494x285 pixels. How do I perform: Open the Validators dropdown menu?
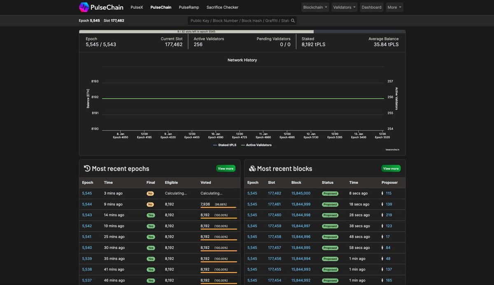pos(345,7)
